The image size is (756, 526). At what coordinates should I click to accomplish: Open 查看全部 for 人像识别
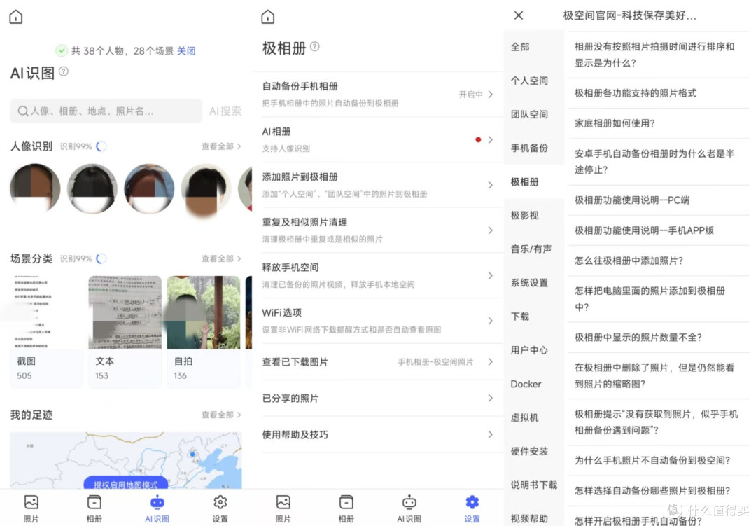point(221,146)
